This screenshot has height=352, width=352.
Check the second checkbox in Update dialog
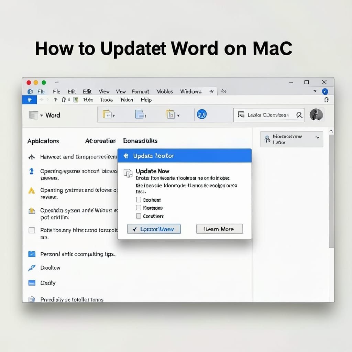(139, 207)
